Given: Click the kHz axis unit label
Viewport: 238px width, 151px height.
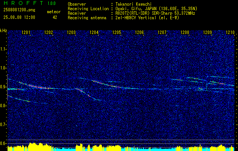Looking at the screenshot, I should tap(3, 31).
